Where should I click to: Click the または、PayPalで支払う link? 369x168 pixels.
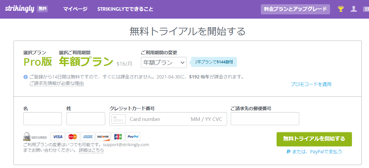(314, 152)
